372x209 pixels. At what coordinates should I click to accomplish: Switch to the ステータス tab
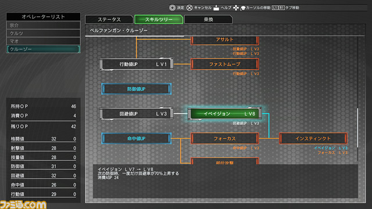click(x=109, y=19)
